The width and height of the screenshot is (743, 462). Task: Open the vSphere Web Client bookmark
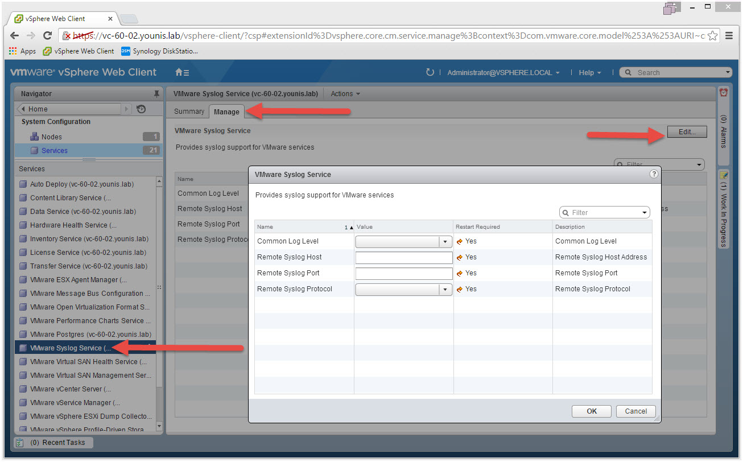79,51
